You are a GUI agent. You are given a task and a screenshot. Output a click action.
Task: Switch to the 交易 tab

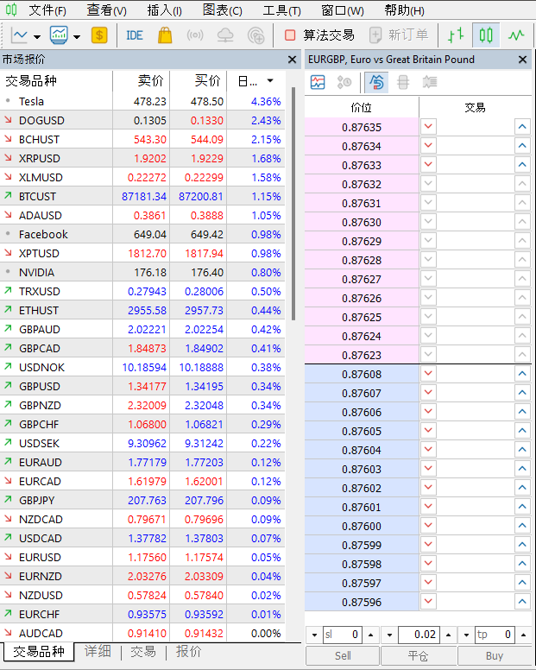click(143, 652)
